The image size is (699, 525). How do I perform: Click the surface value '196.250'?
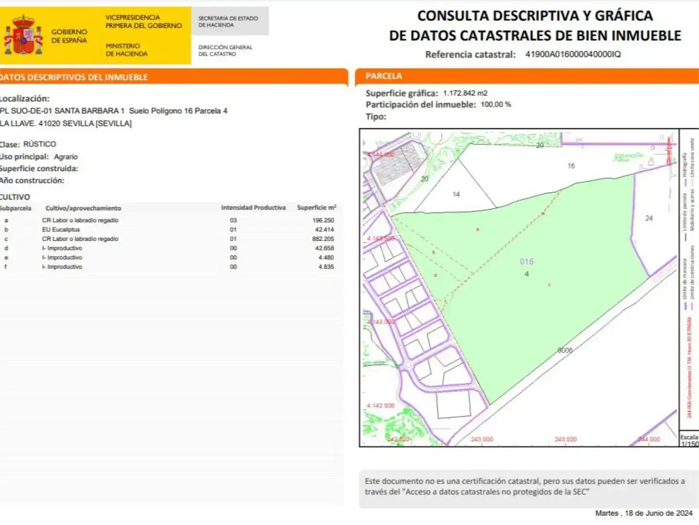pyautogui.click(x=323, y=220)
